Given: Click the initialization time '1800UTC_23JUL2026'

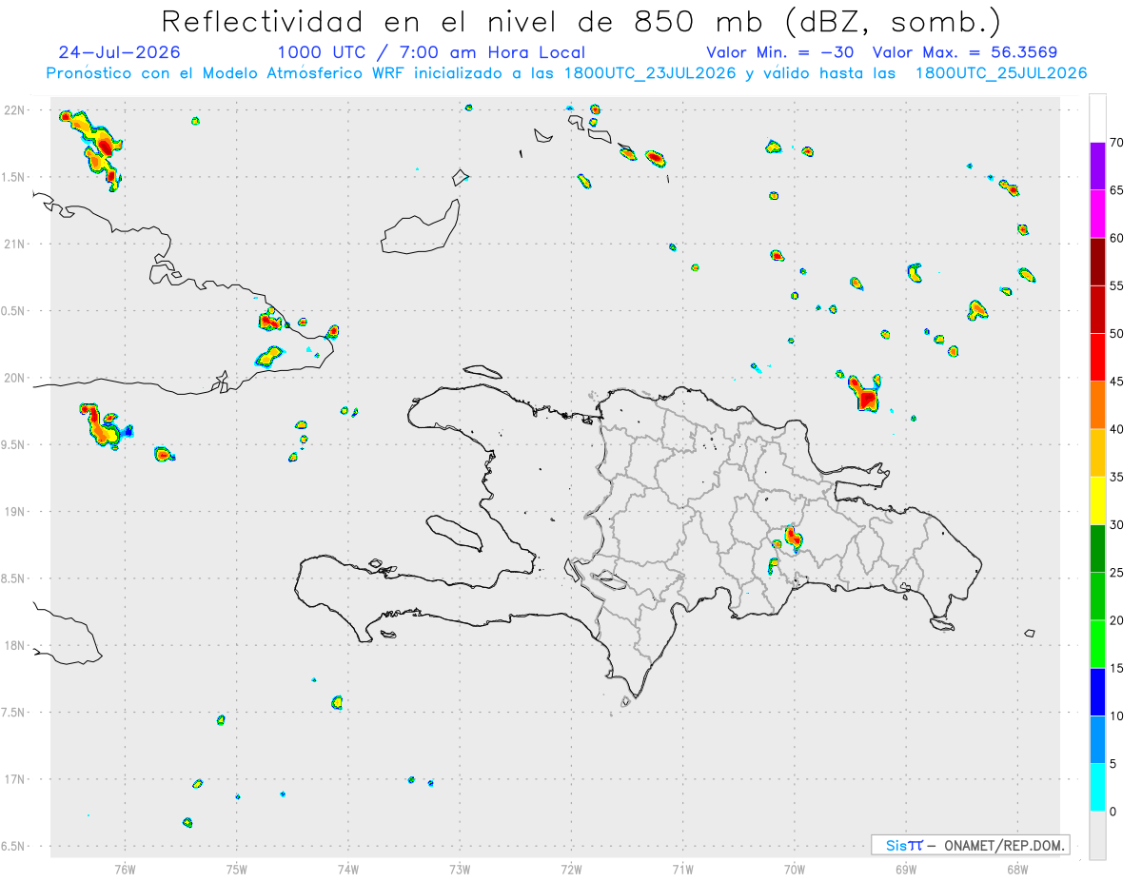Looking at the screenshot, I should 650,73.
